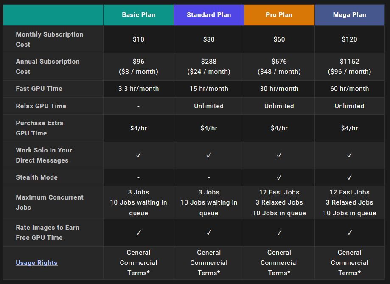Screen dimensions: 390x284
Task: Click Standard Plan's General Commercial Terms cell
Action: pyautogui.click(x=209, y=263)
